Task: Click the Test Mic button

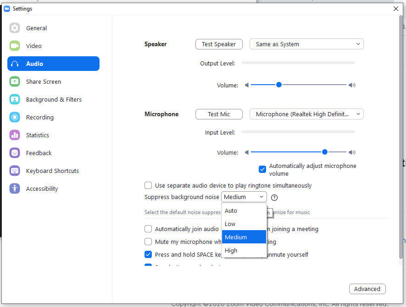Action: click(219, 114)
